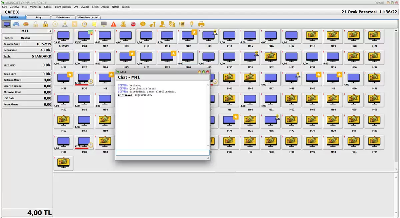Screen dimensions: 400x218
Task: Open the Kafe Durum tab
Action: 63,17
